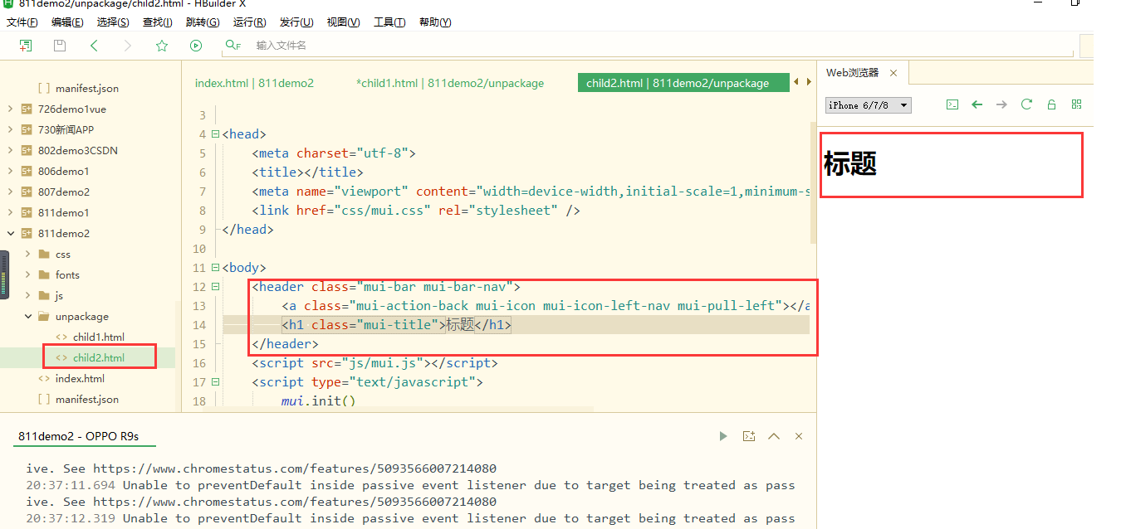This screenshot has height=529, width=1121.
Task: Select the 811demo2 - OPPO R9s console tab
Action: pyautogui.click(x=84, y=436)
